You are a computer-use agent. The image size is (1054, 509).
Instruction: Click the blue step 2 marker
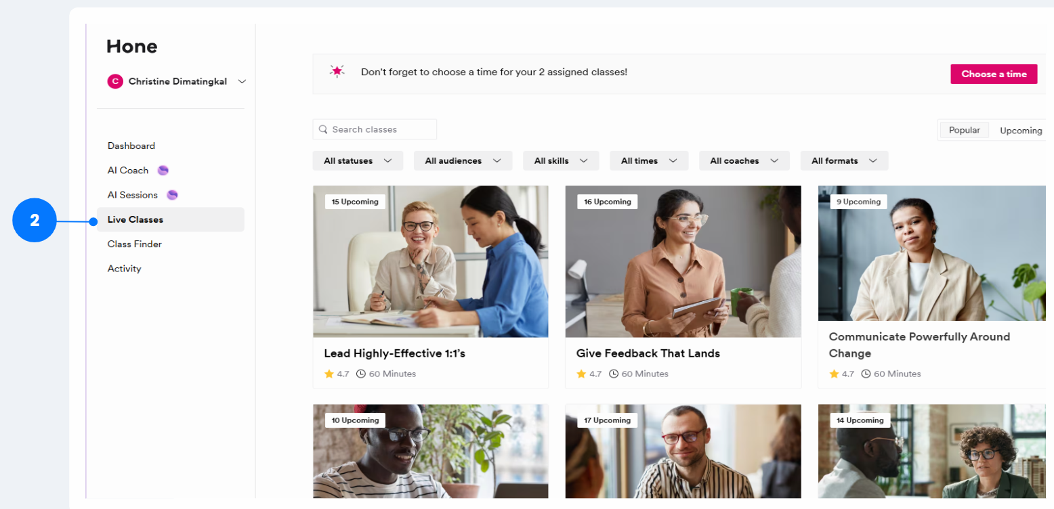(x=35, y=220)
